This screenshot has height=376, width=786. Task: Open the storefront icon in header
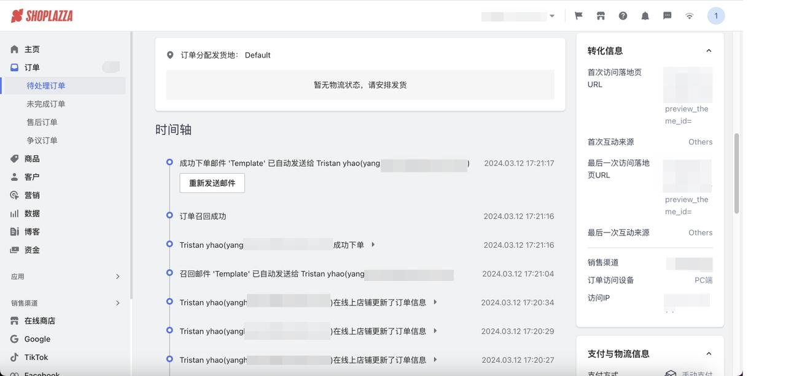(601, 16)
